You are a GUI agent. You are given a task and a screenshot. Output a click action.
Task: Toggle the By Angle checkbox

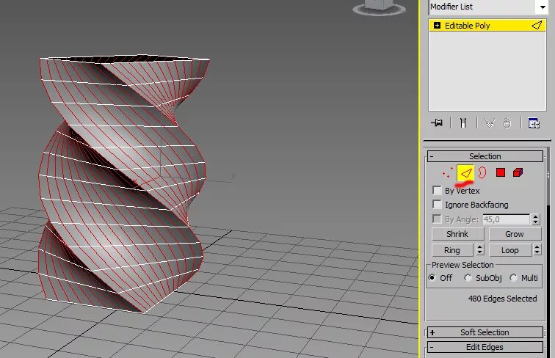tap(437, 219)
